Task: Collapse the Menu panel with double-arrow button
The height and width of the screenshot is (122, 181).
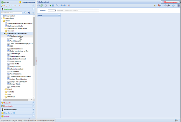Action: (x=59, y=15)
